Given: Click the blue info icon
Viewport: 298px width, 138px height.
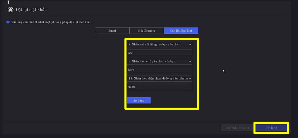Looking at the screenshot, I should (8, 22).
